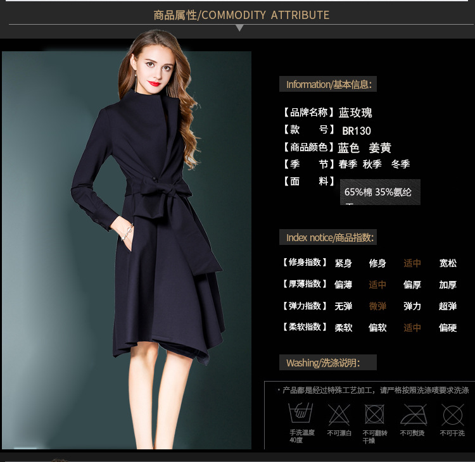Image resolution: width=475 pixels, height=462 pixels.
Task: Click the 蓝色 color option
Action: pyautogui.click(x=348, y=148)
